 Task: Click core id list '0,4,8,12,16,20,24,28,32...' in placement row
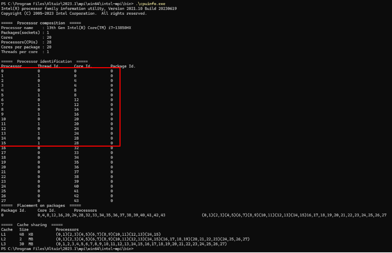[x=101, y=215]
